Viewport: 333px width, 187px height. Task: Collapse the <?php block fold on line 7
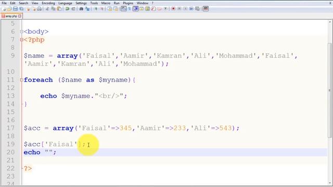coord(21,39)
